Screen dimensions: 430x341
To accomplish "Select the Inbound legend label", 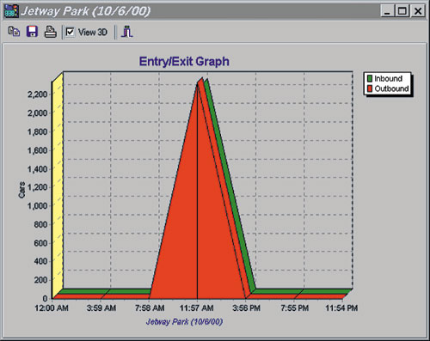I will [388, 78].
